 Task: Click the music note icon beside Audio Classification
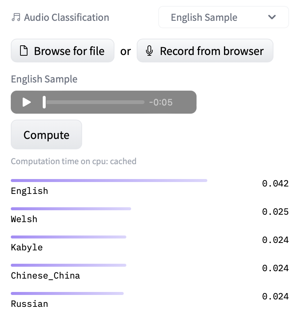click(x=16, y=17)
